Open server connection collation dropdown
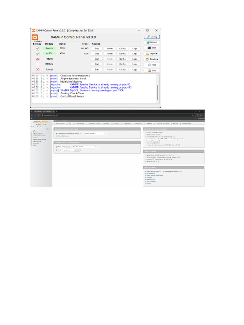The height and width of the screenshot is (325, 244). click(x=95, y=133)
